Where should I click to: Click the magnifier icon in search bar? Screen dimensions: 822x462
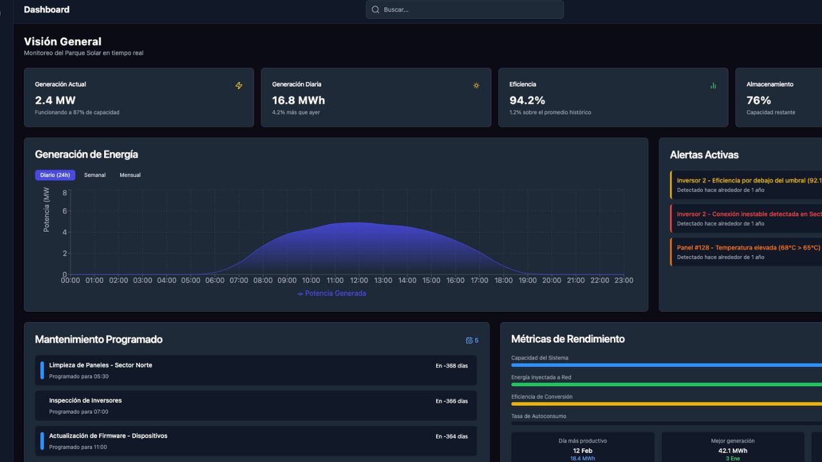coord(376,10)
